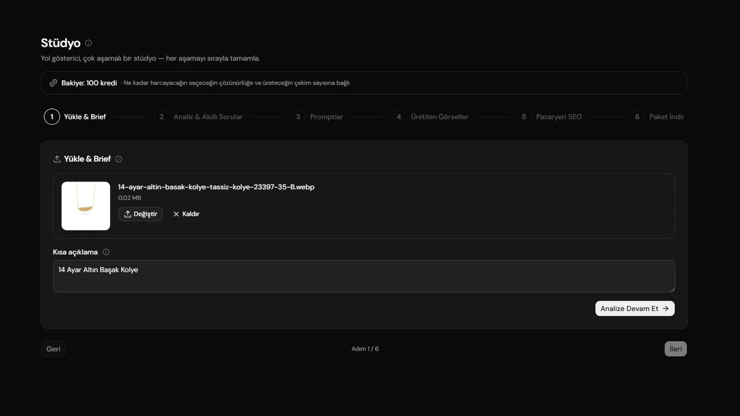740x416 pixels.
Task: Go to step 2 Analiz & Akıllı Sorular
Action: coord(198,117)
